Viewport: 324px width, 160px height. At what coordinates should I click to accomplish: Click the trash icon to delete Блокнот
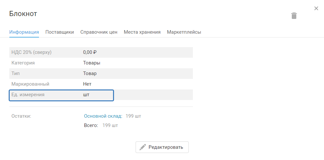click(x=294, y=16)
